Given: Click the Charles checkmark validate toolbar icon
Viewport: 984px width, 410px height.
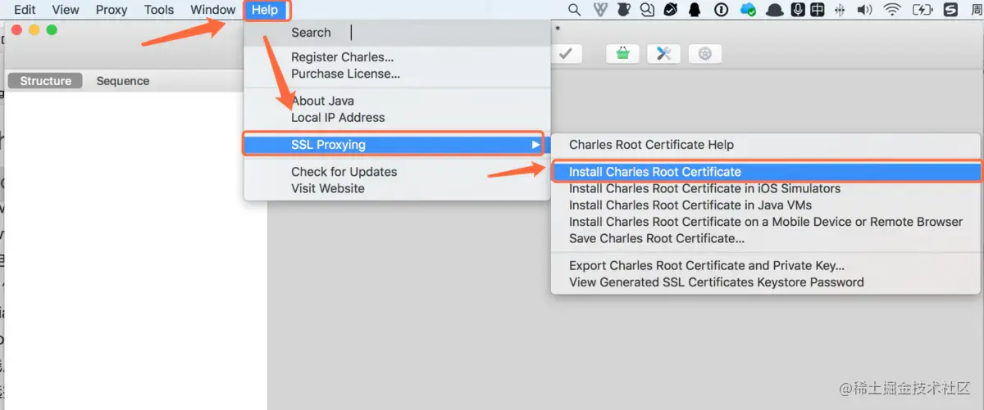Looking at the screenshot, I should tap(566, 53).
